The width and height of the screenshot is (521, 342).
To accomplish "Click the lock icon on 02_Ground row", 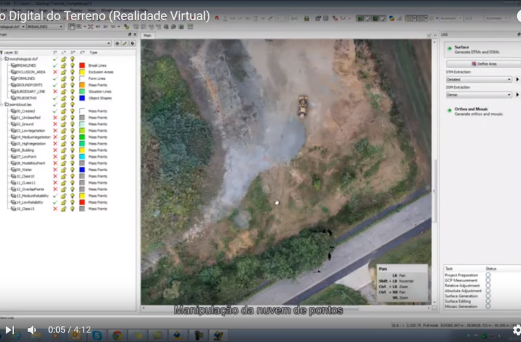I will coord(63,124).
